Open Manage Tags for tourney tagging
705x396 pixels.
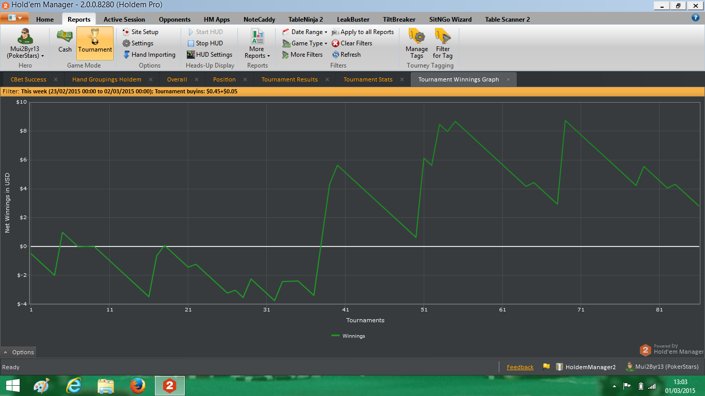pos(416,44)
